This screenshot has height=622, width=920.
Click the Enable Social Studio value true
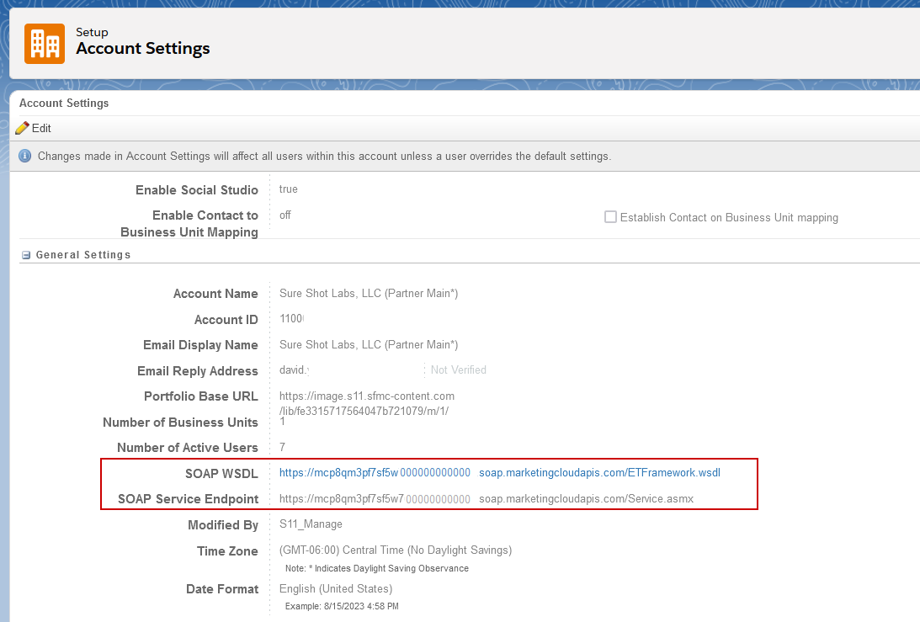point(288,189)
